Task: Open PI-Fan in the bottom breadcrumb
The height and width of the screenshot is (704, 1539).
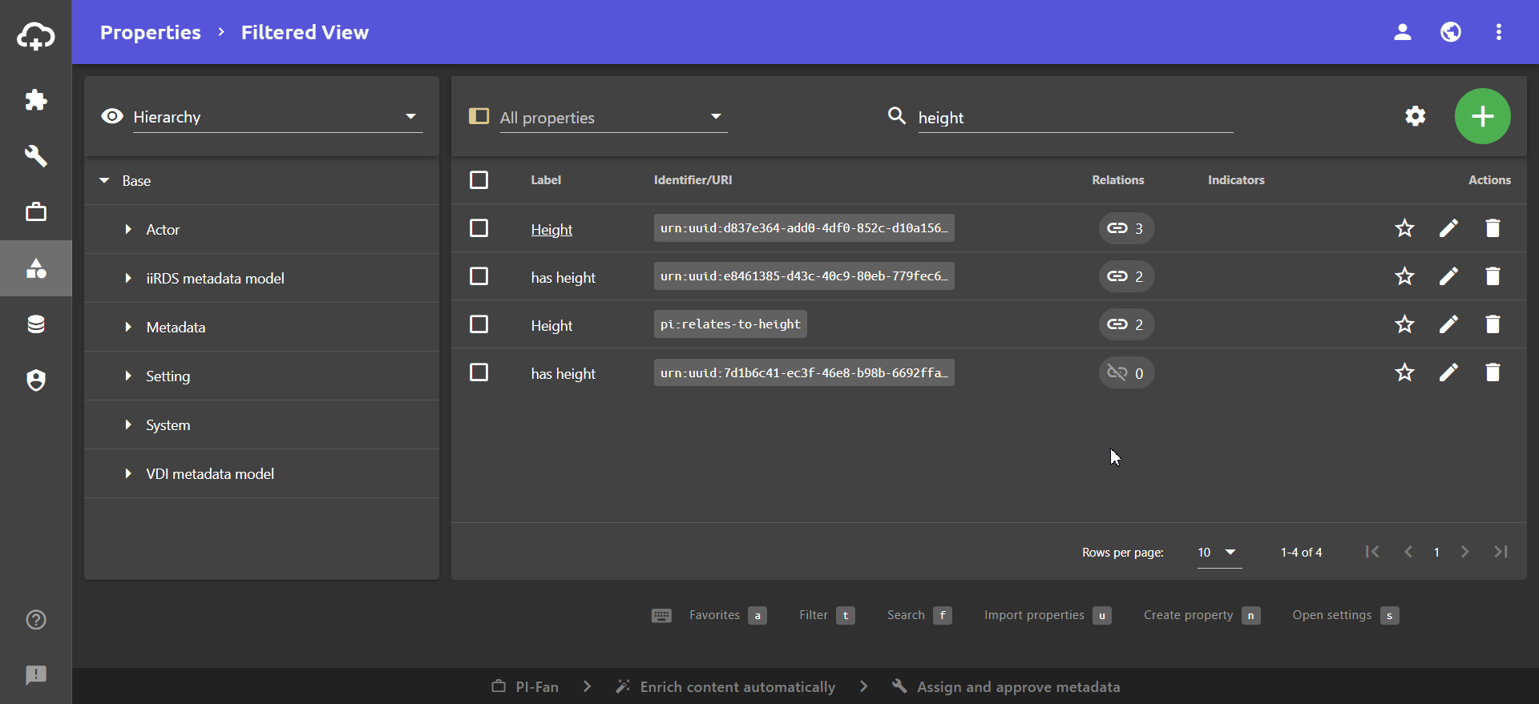Action: click(x=525, y=686)
